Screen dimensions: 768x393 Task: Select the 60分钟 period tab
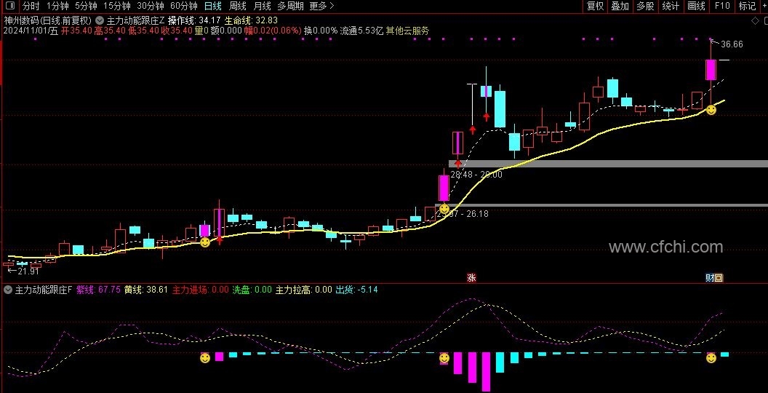coord(184,6)
